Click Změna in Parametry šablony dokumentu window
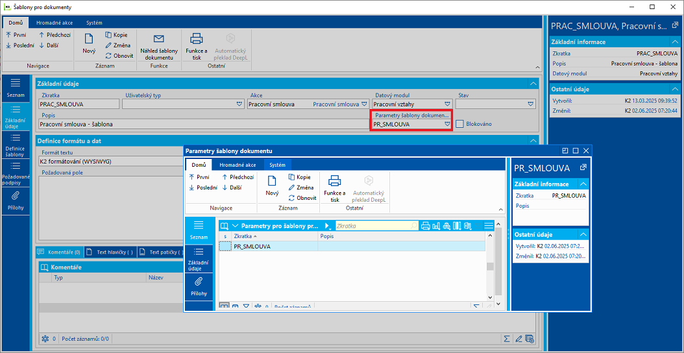Screen dimensions: 684x353 301,187
